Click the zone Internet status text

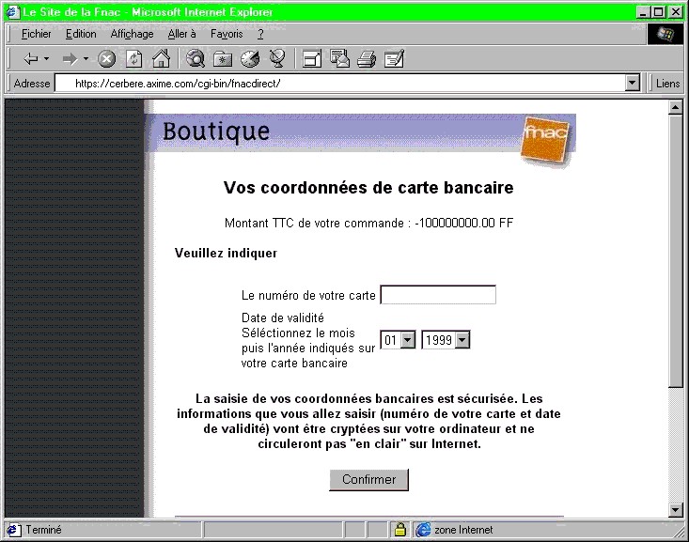pyautogui.click(x=463, y=530)
